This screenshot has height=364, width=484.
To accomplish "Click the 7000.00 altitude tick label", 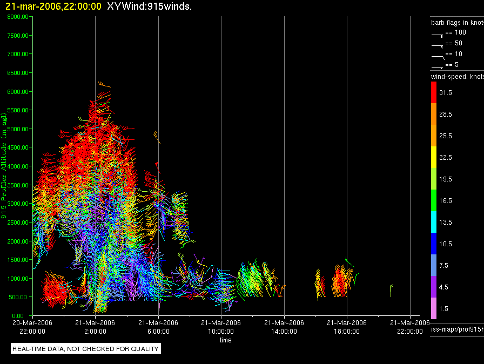I will pyautogui.click(x=18, y=54).
